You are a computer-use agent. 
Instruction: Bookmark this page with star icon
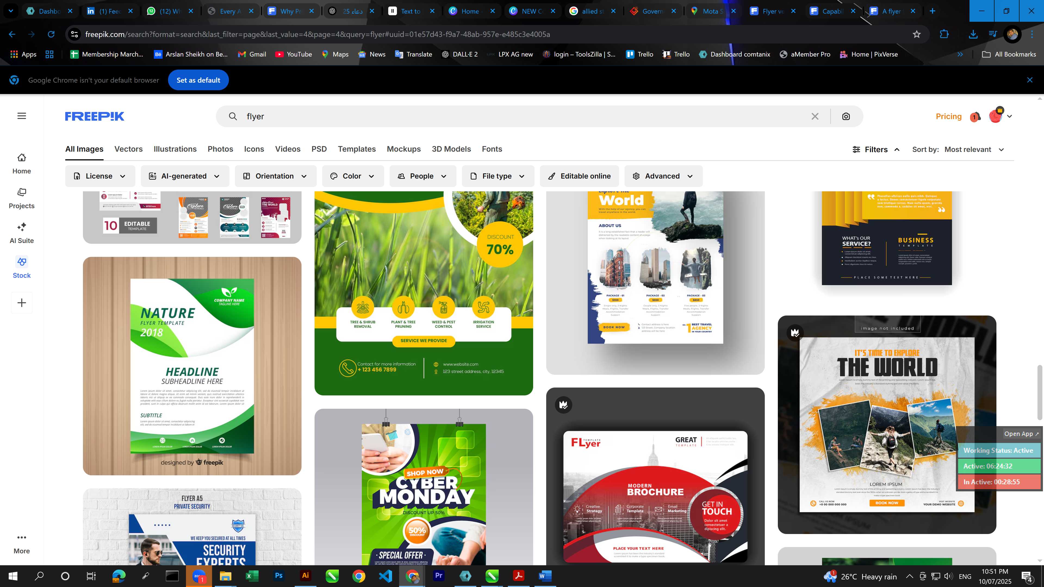[x=917, y=35]
